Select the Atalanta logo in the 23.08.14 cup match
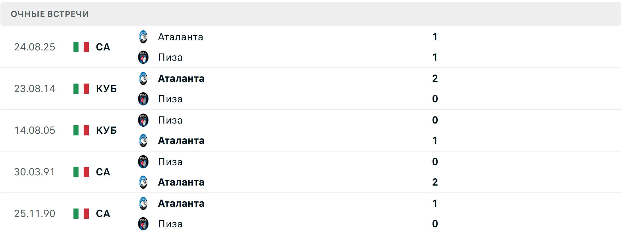 (143, 78)
